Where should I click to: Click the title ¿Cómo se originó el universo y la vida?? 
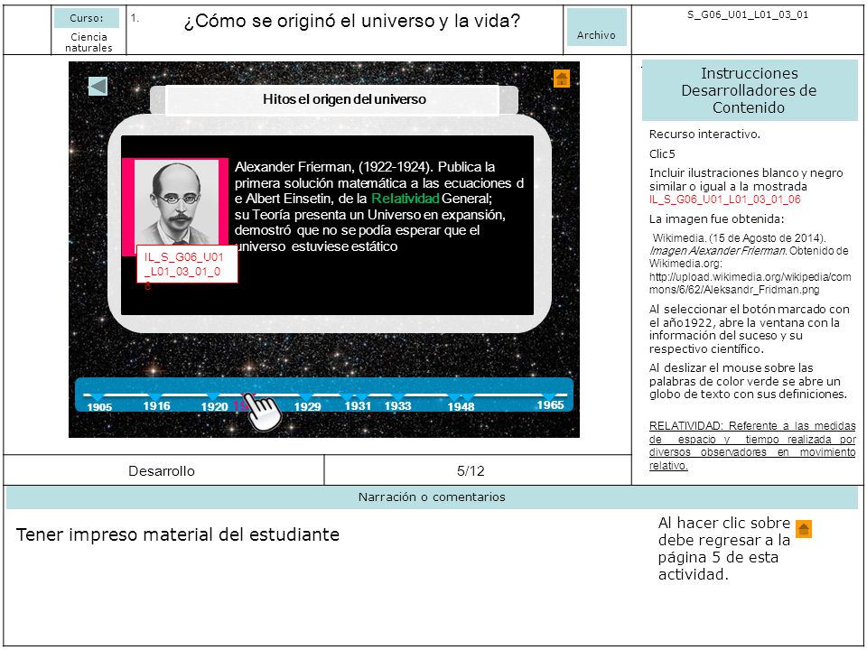(x=351, y=21)
